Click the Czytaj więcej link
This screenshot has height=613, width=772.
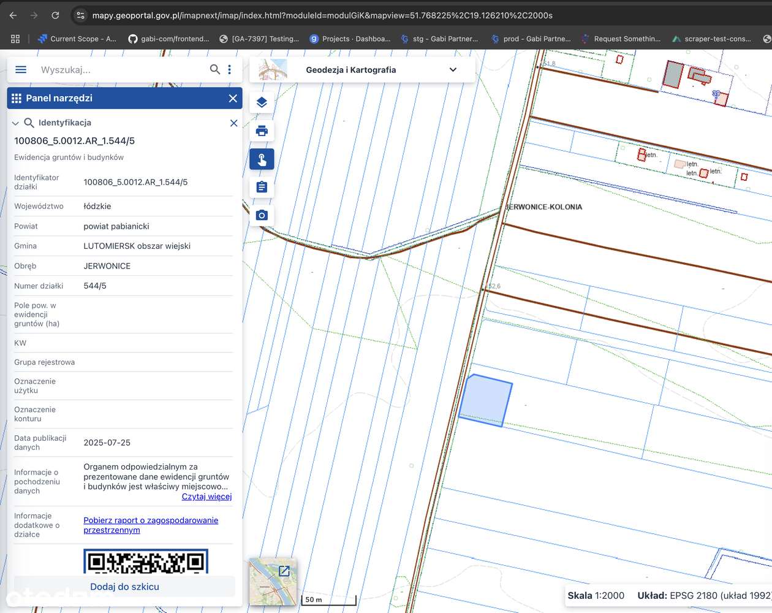click(x=206, y=497)
